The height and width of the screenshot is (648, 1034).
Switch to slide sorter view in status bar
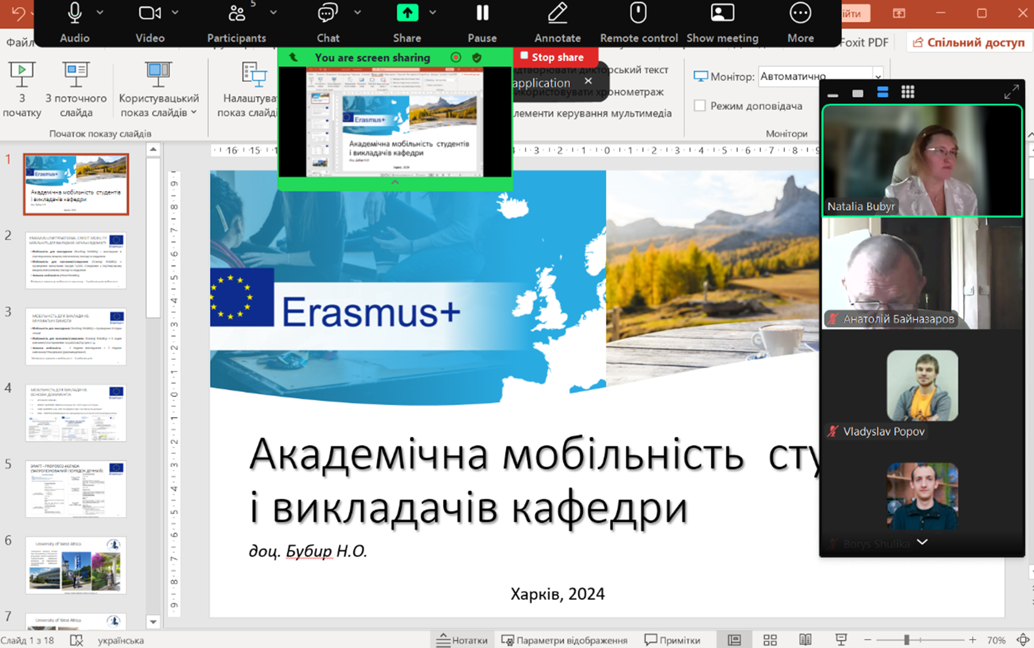coord(770,640)
